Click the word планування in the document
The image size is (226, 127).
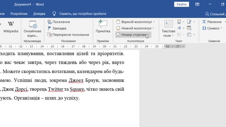[x=30, y=54]
